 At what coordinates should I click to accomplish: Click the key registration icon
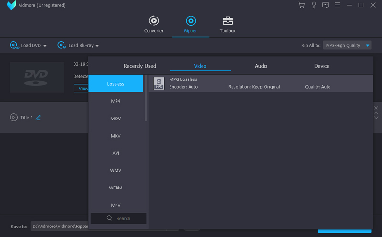tap(314, 5)
